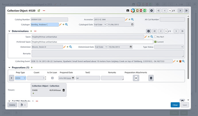Click the Specify Network hexagon icon

pyautogui.click(x=133, y=11)
